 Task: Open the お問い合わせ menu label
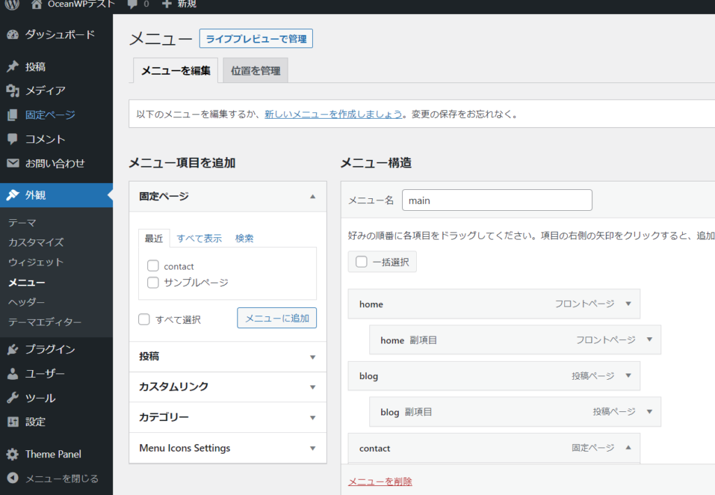click(x=54, y=163)
